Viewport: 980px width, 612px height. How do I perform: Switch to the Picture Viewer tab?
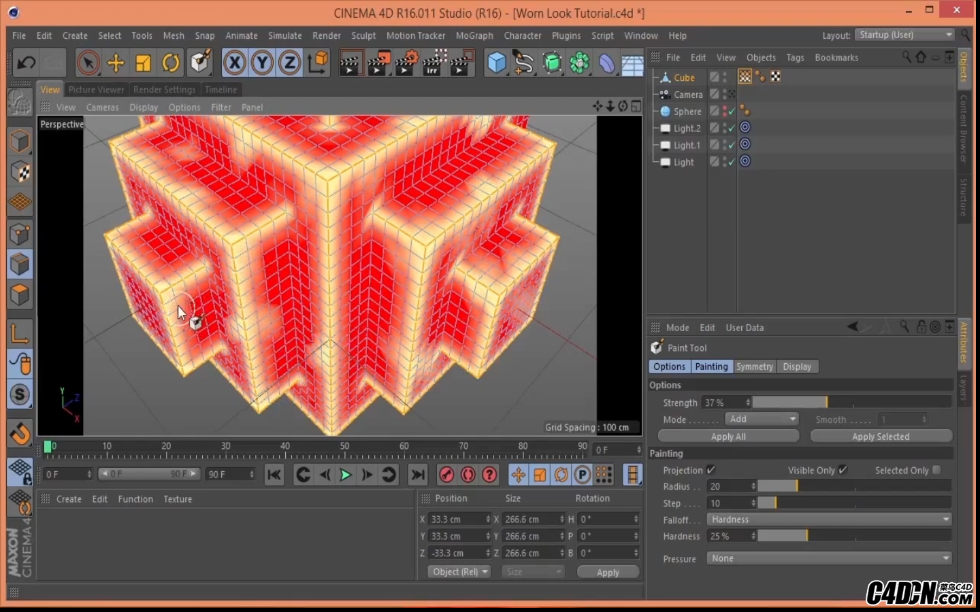pyautogui.click(x=96, y=89)
